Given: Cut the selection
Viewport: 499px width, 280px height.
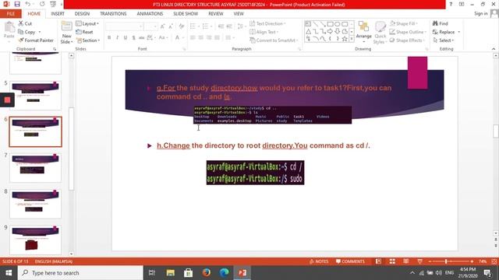Looking at the screenshot, I should tap(25, 23).
